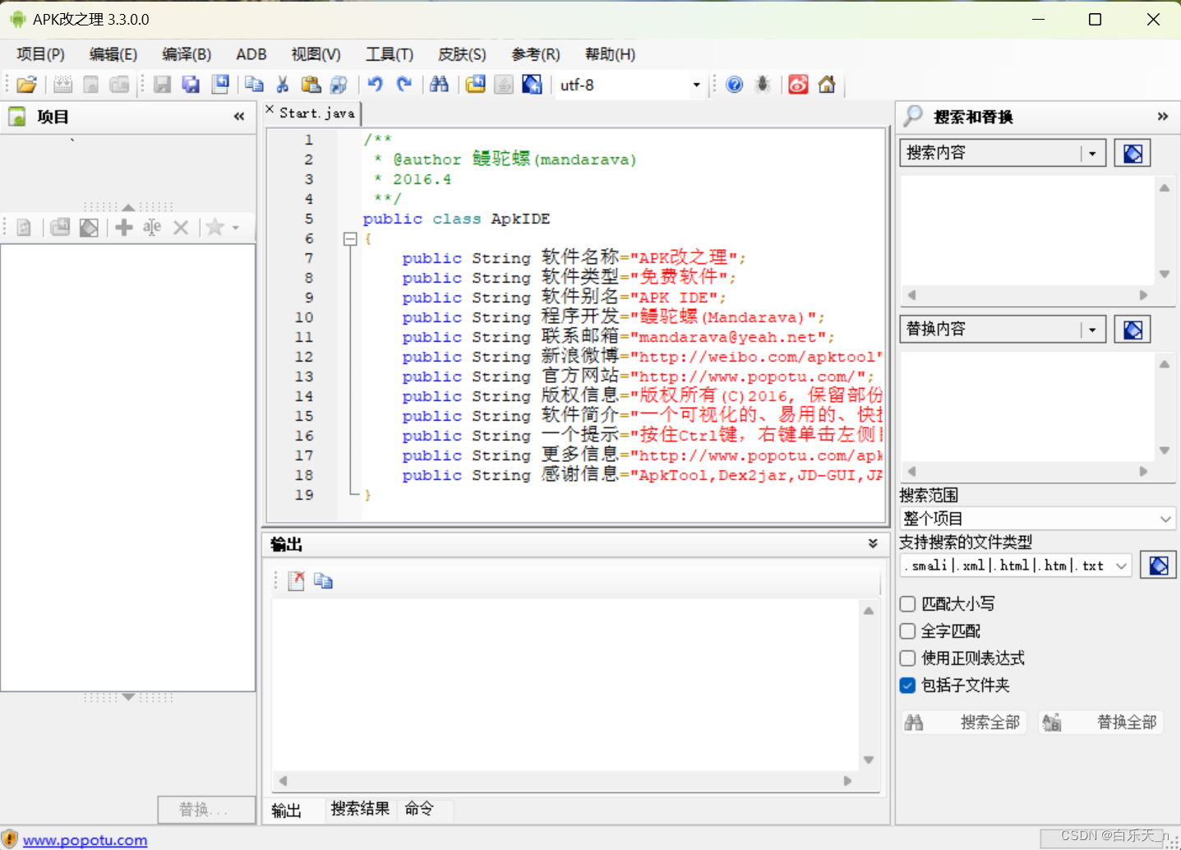Image resolution: width=1181 pixels, height=850 pixels.
Task: Click in the 替换内容 text area
Action: [x=1028, y=407]
